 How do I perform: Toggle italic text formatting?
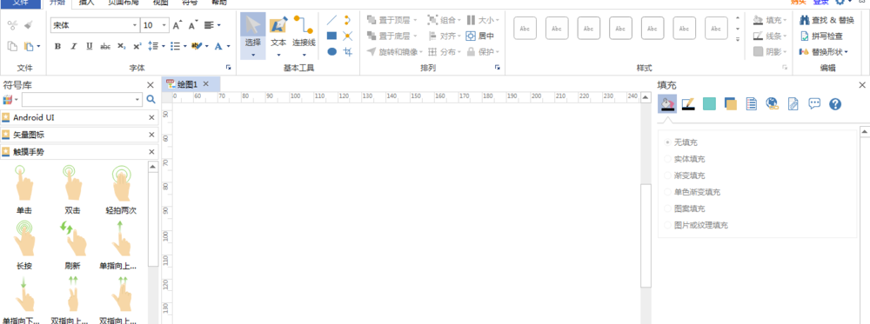(x=73, y=47)
